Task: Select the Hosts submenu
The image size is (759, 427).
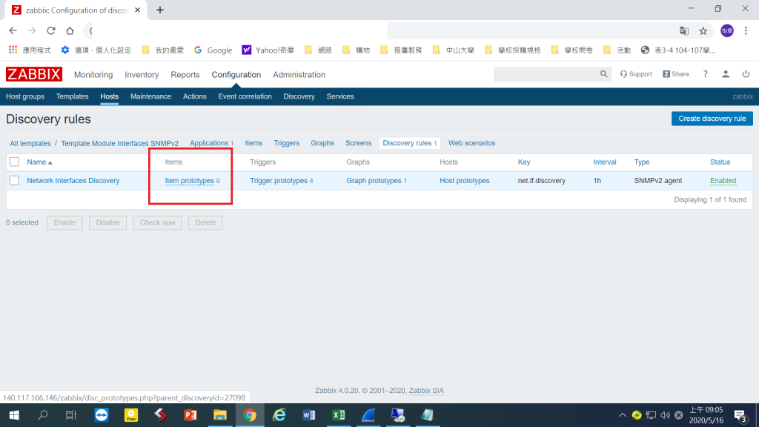Action: coord(110,96)
